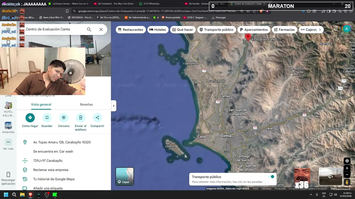Share the place with the Compartir icon
The height and width of the screenshot is (199, 355).
point(97,117)
